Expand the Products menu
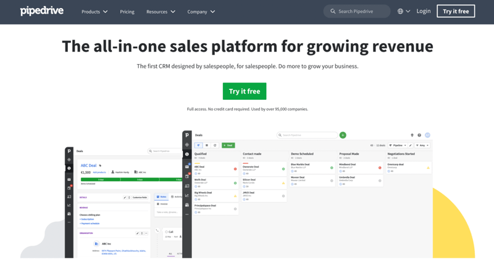494x263 pixels. click(94, 12)
